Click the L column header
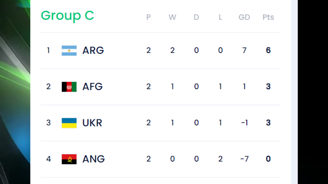 pyautogui.click(x=220, y=17)
